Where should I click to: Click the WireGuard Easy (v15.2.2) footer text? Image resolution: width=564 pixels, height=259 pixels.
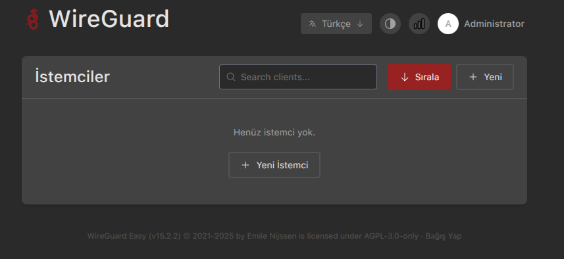click(x=134, y=236)
